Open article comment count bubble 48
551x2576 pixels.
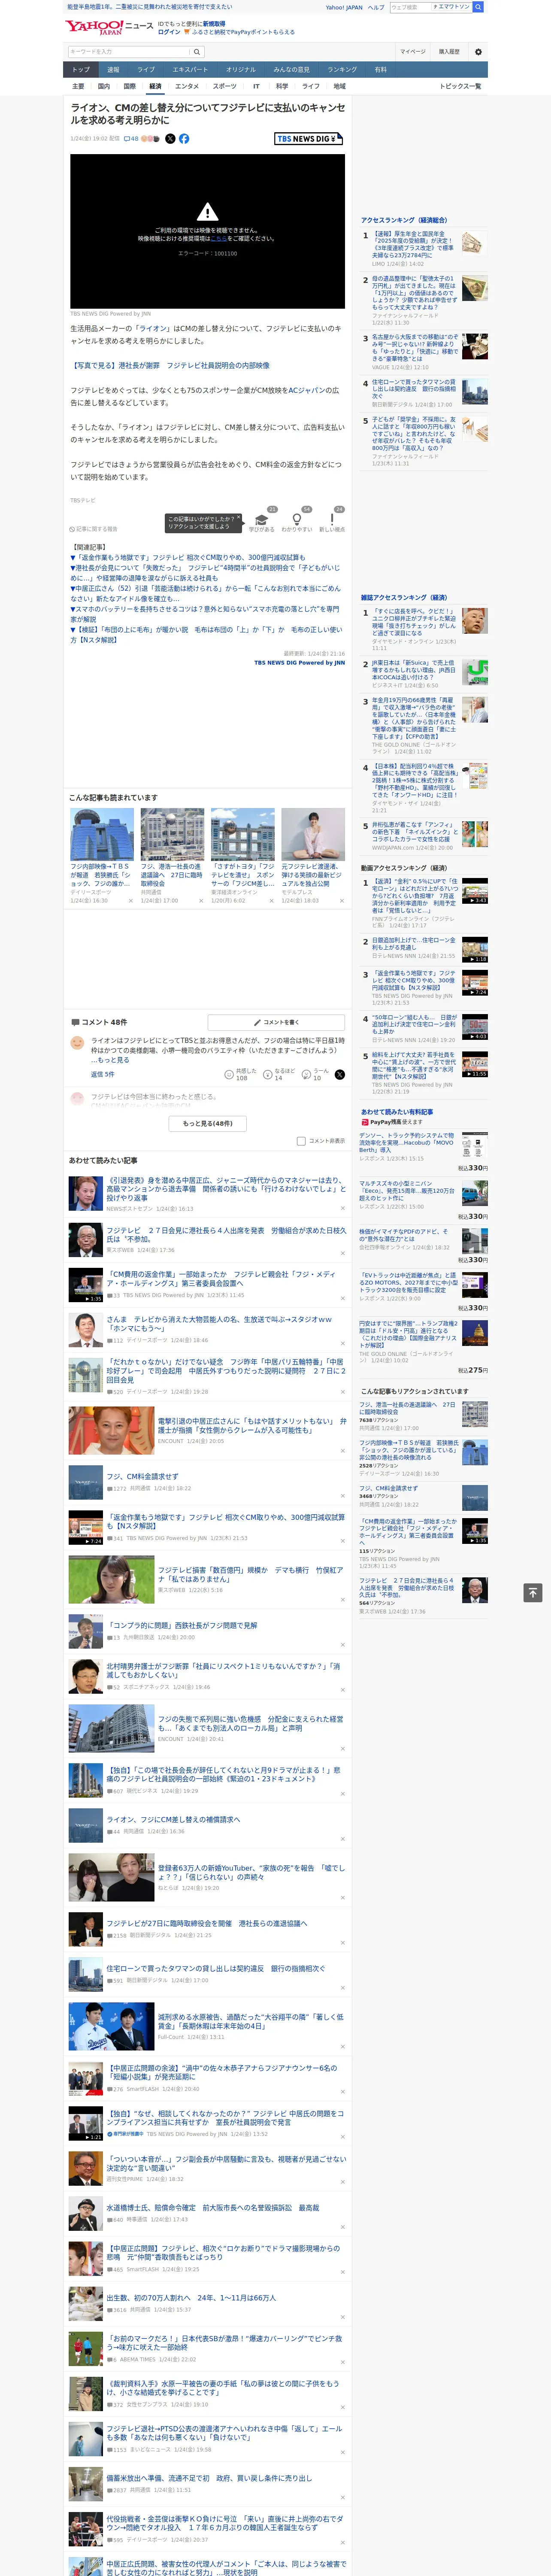(x=131, y=139)
